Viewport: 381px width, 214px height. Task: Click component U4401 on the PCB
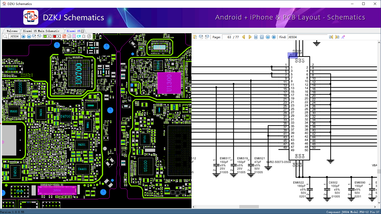(x=82, y=169)
